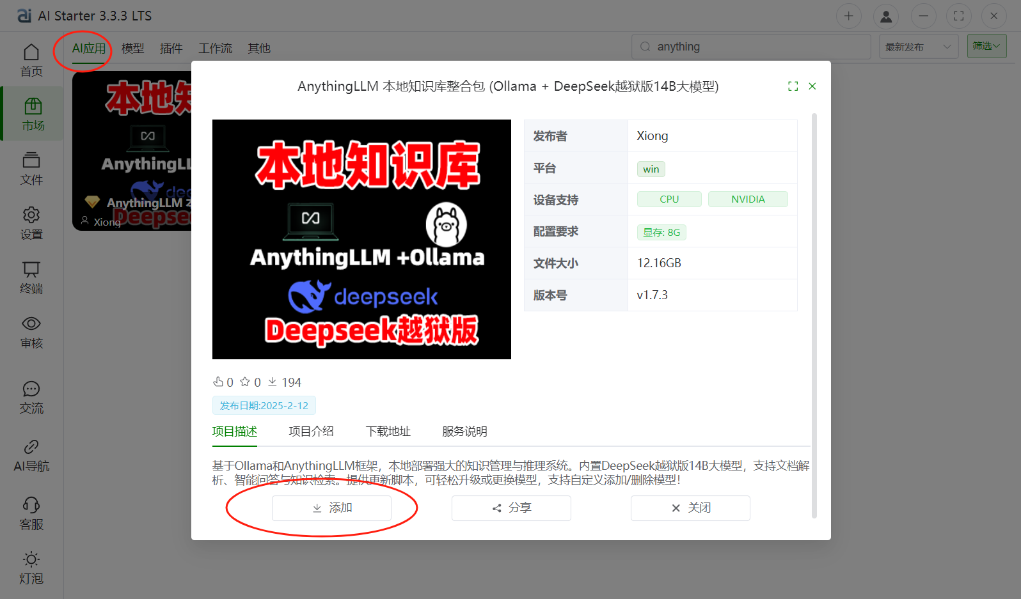Viewport: 1021px width, 599px height.
Task: Click the version v1.7.3 value
Action: click(652, 295)
